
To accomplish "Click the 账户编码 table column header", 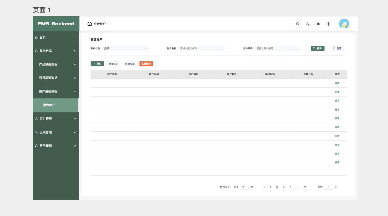I will point(193,74).
